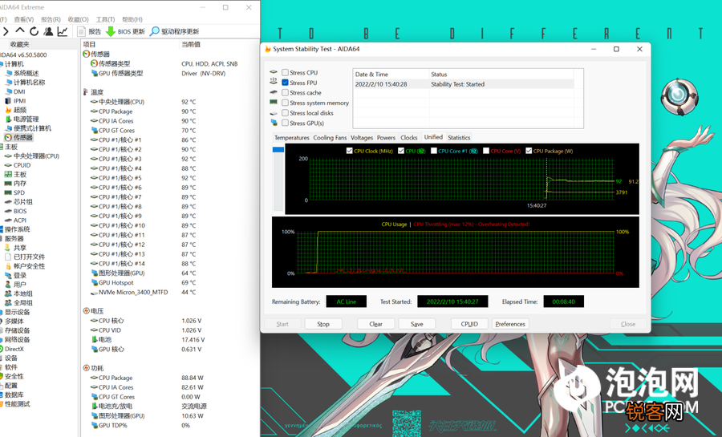The height and width of the screenshot is (437, 722).
Task: Enable Stress system memory checkbox
Action: pos(285,103)
